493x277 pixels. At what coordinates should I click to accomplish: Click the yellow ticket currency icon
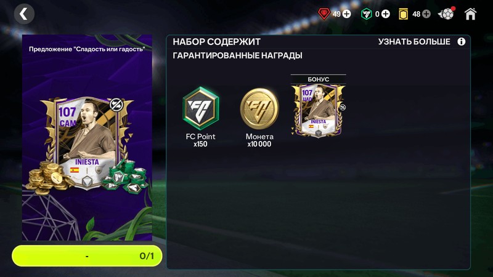coord(403,14)
